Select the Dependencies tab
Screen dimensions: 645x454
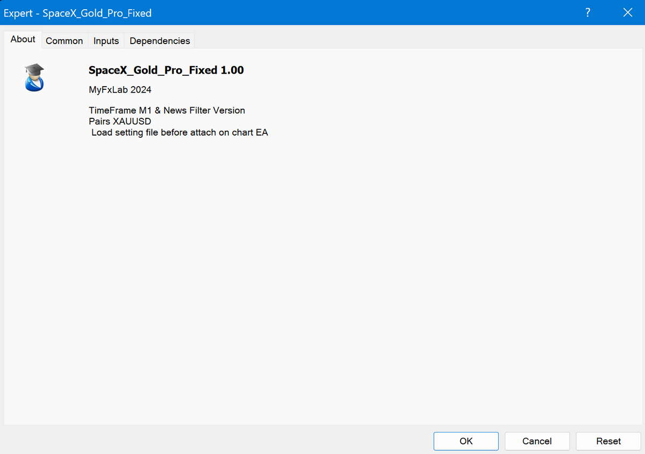(x=160, y=41)
